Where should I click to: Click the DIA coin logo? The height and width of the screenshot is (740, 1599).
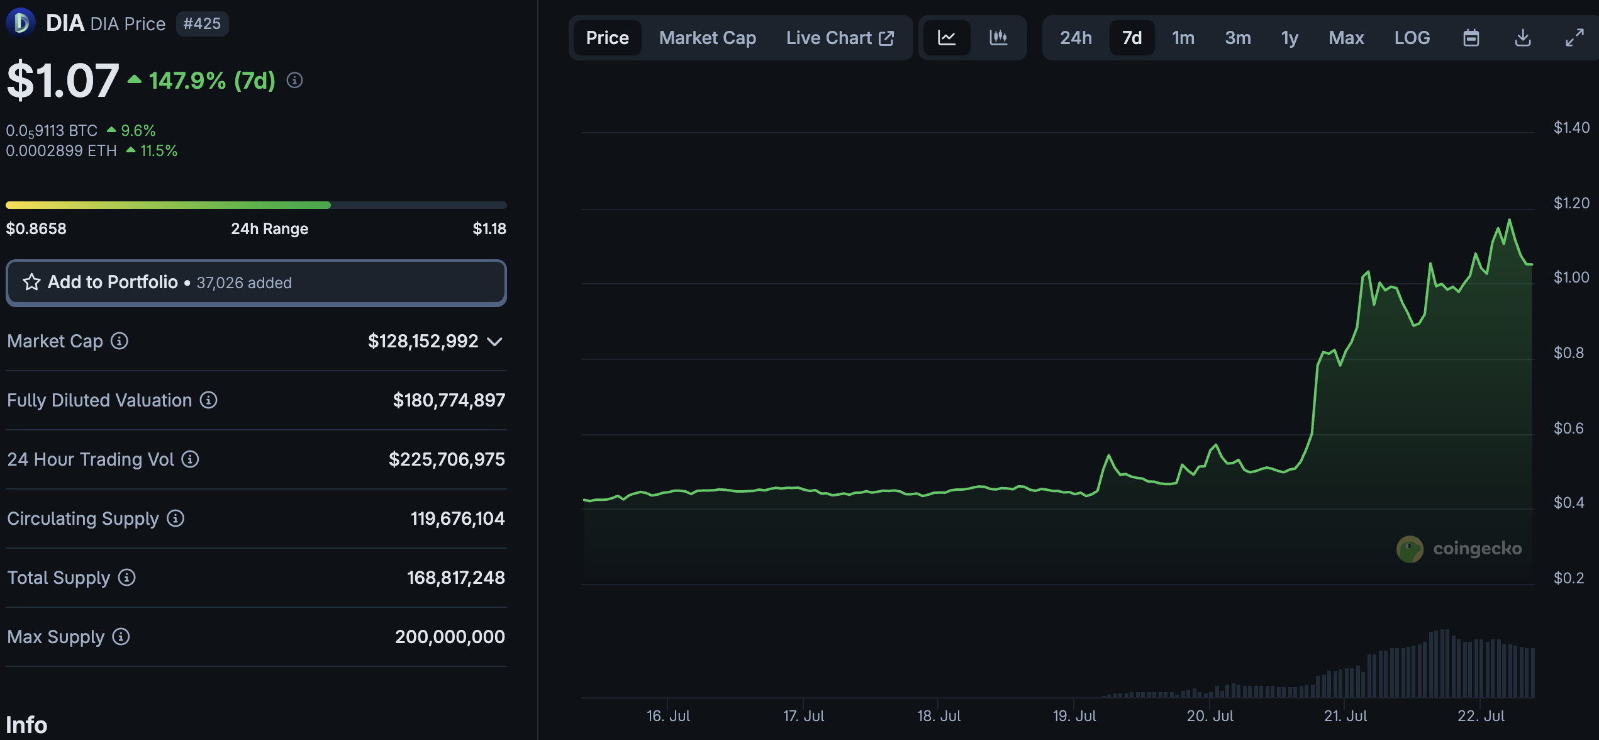coord(21,23)
